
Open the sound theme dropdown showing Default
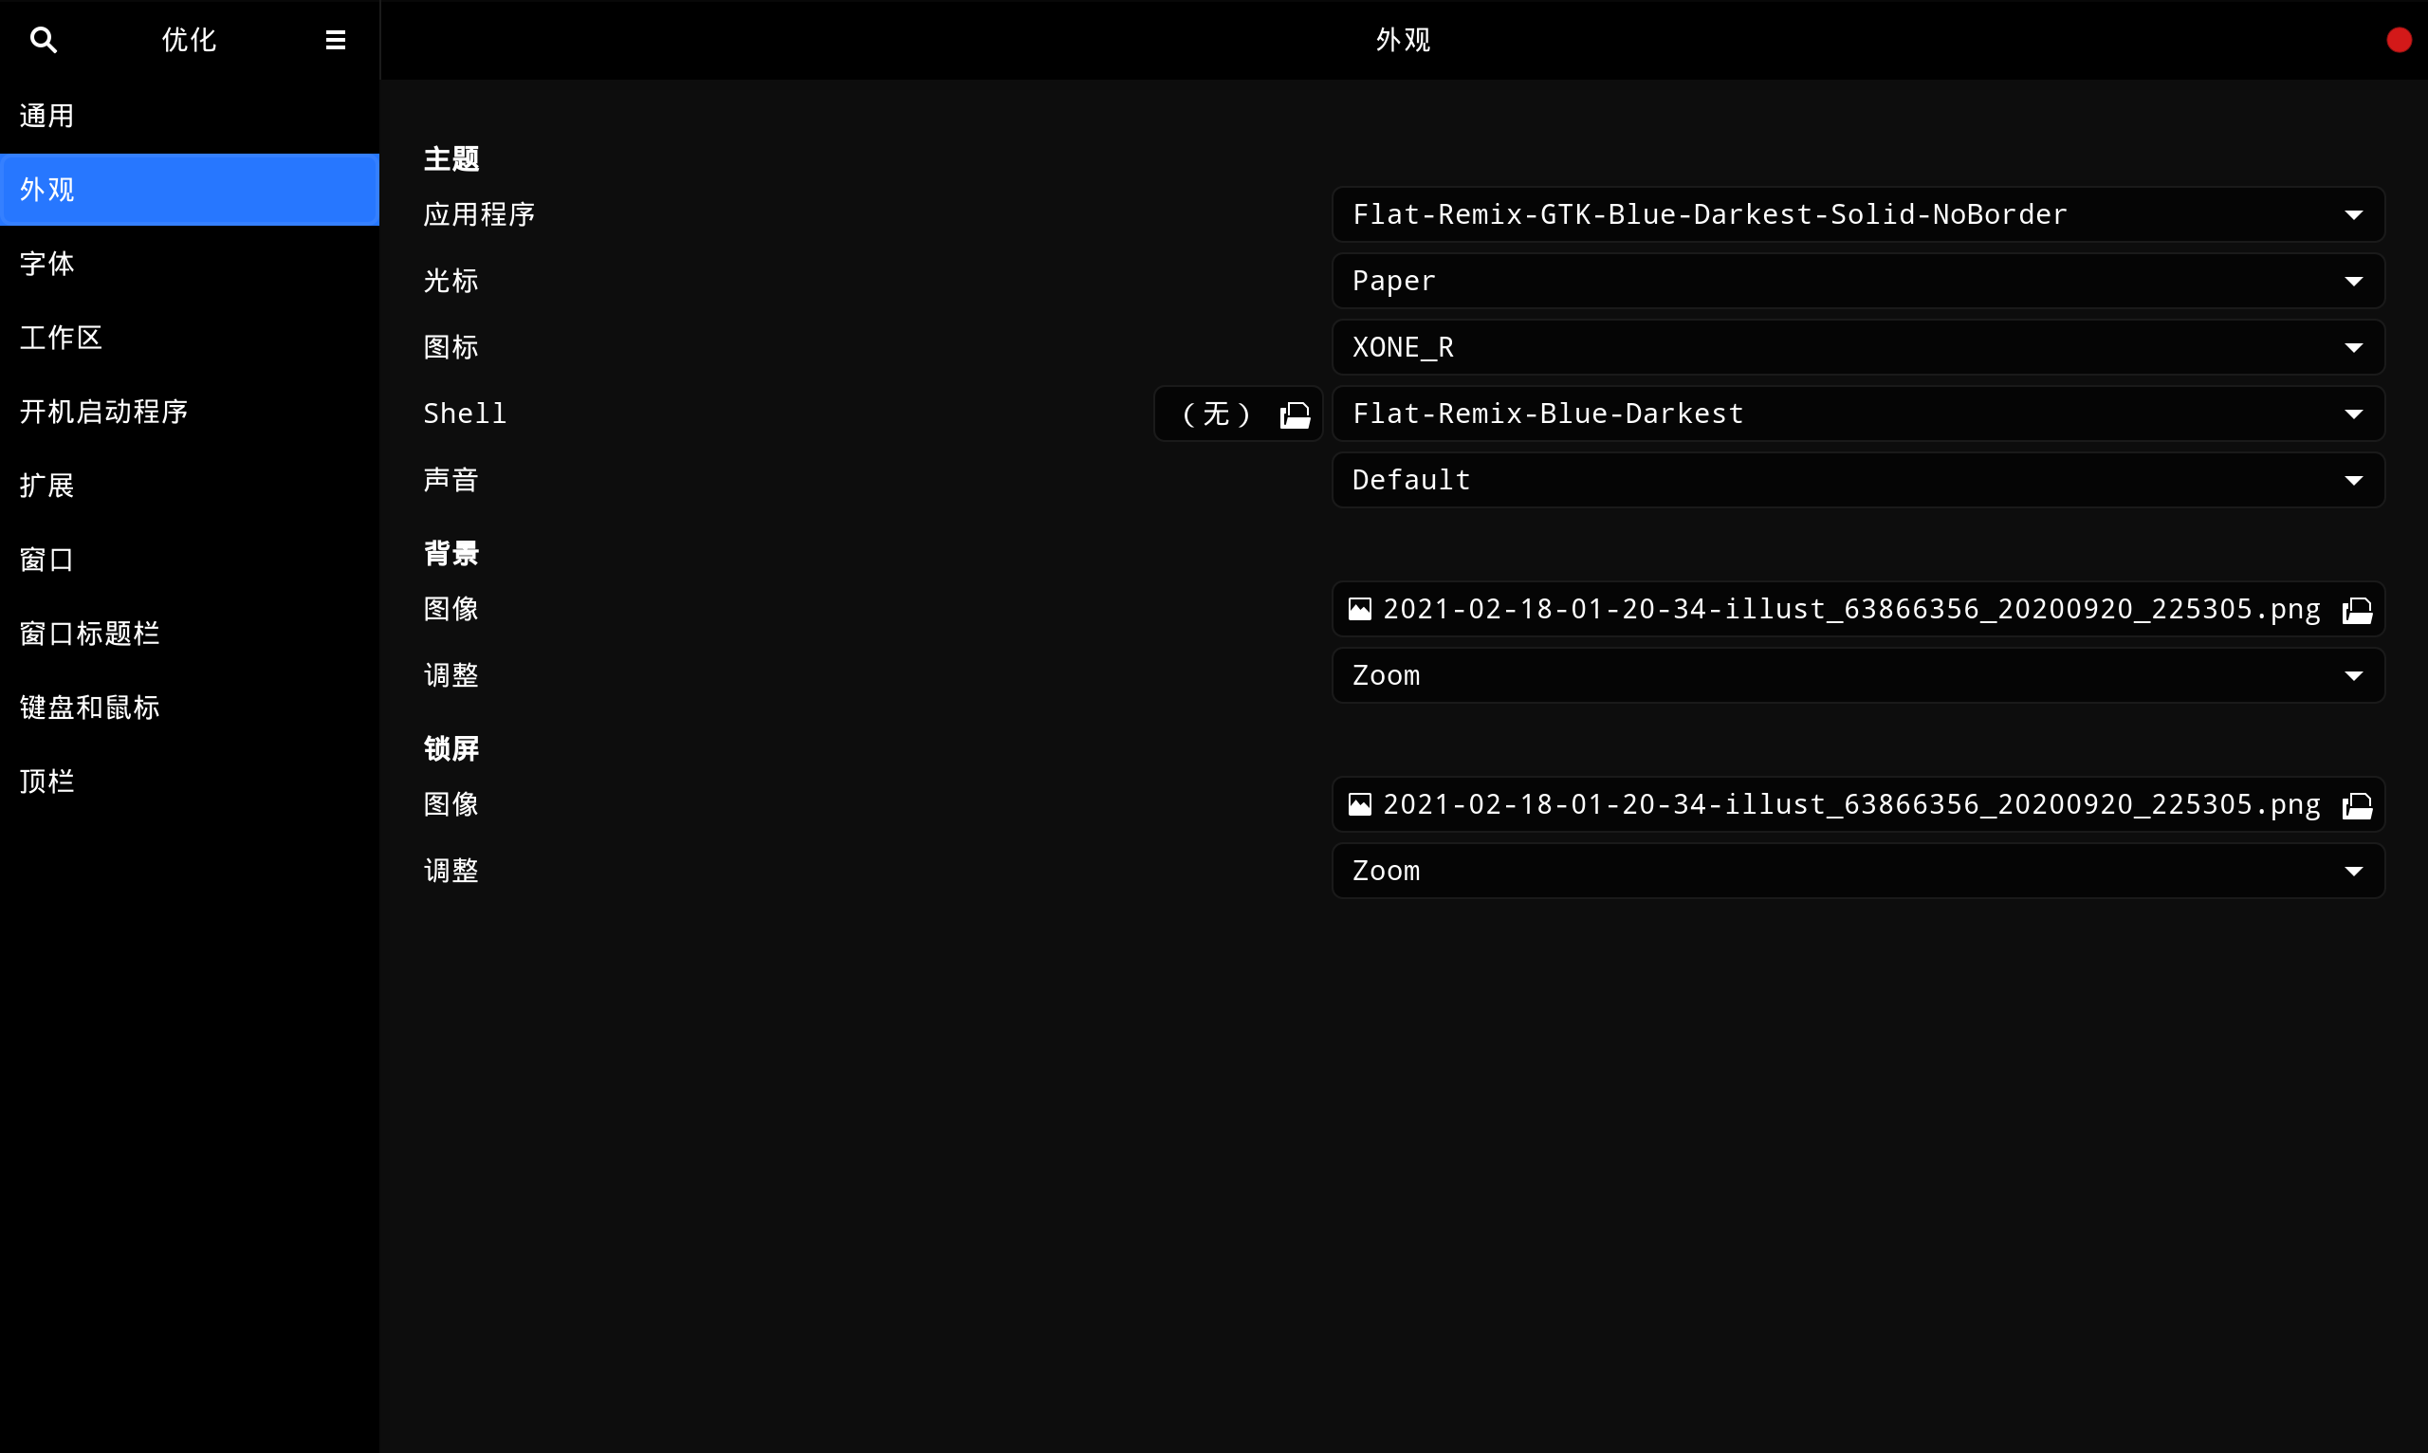(1857, 481)
